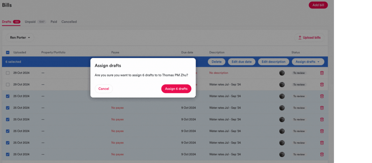Sort by the Uploaded column header
This screenshot has height=163, width=372.
click(x=20, y=53)
